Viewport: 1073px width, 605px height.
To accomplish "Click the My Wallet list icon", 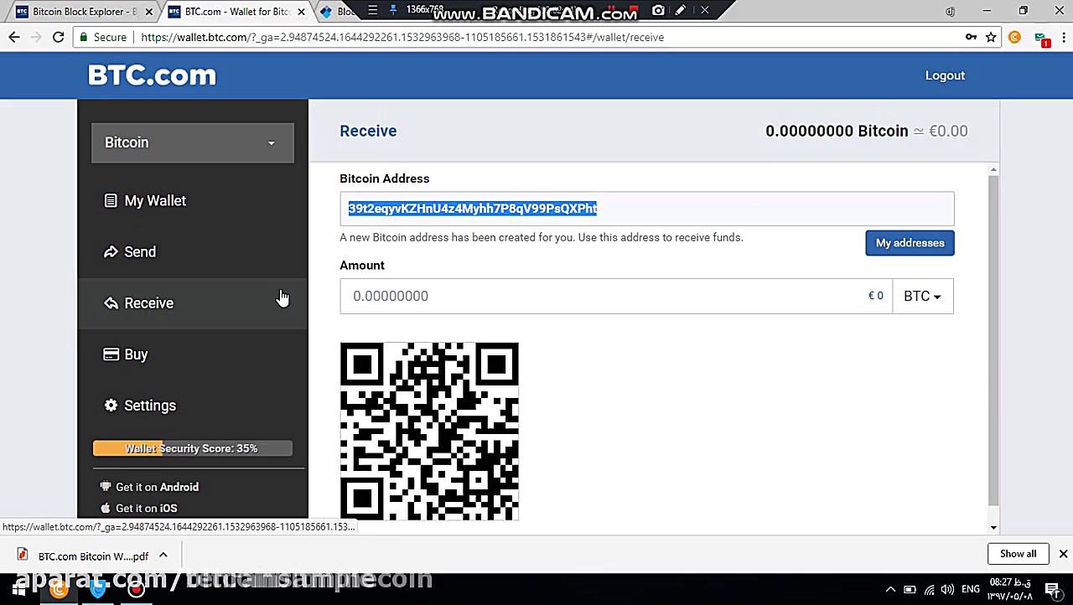I will pyautogui.click(x=111, y=201).
